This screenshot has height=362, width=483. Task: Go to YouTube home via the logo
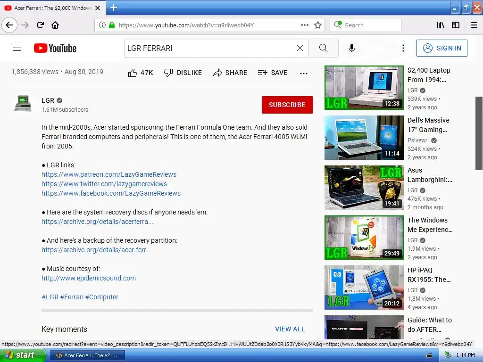point(55,48)
